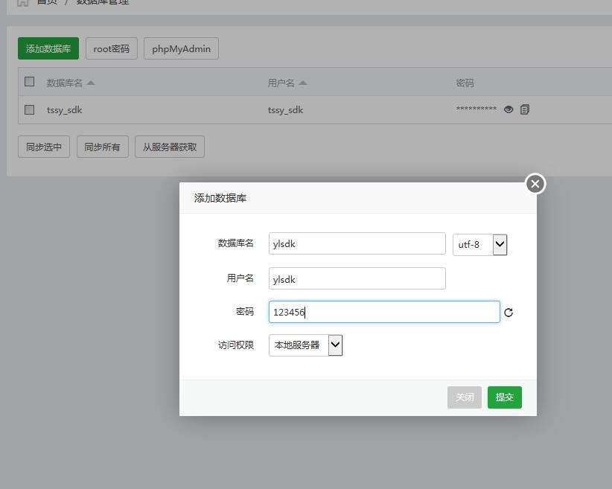Expand the 访问权限 本地服务器 dropdown
The width and height of the screenshot is (612, 489).
(305, 345)
